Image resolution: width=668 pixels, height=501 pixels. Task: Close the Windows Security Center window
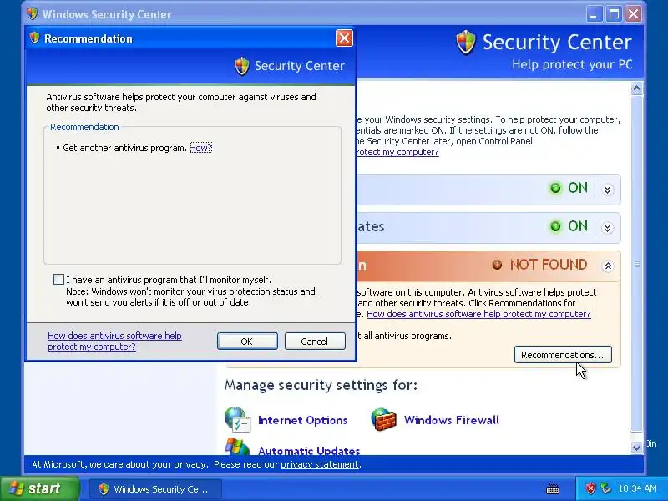pos(634,14)
